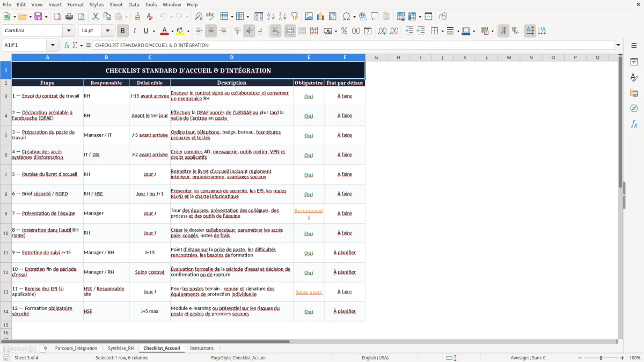Insert a chart from toolbar
The width and height of the screenshot is (644, 362).
pyautogui.click(x=321, y=17)
